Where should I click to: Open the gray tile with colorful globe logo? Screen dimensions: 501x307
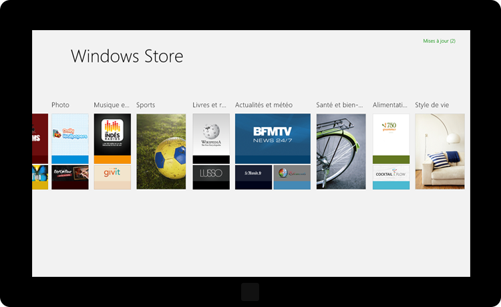(x=292, y=177)
